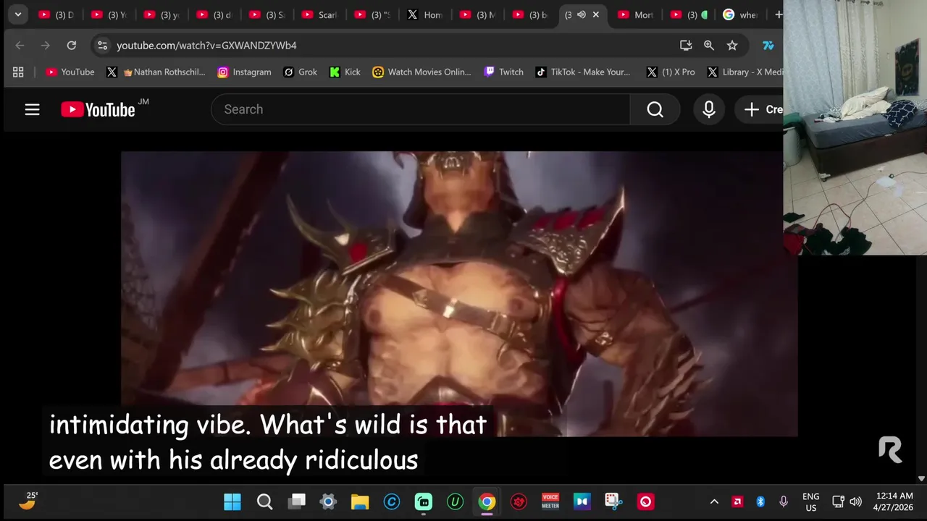Switch the ENG US input language
Viewport: 927px width, 521px height.
[811, 502]
